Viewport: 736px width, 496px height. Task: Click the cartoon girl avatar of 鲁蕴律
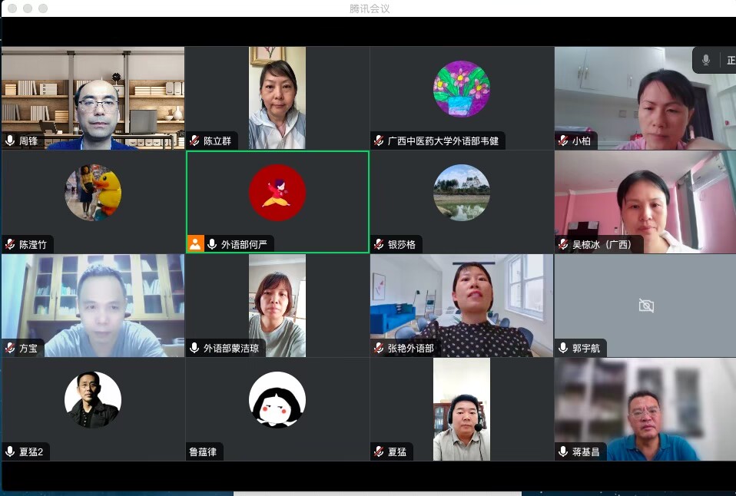[277, 400]
